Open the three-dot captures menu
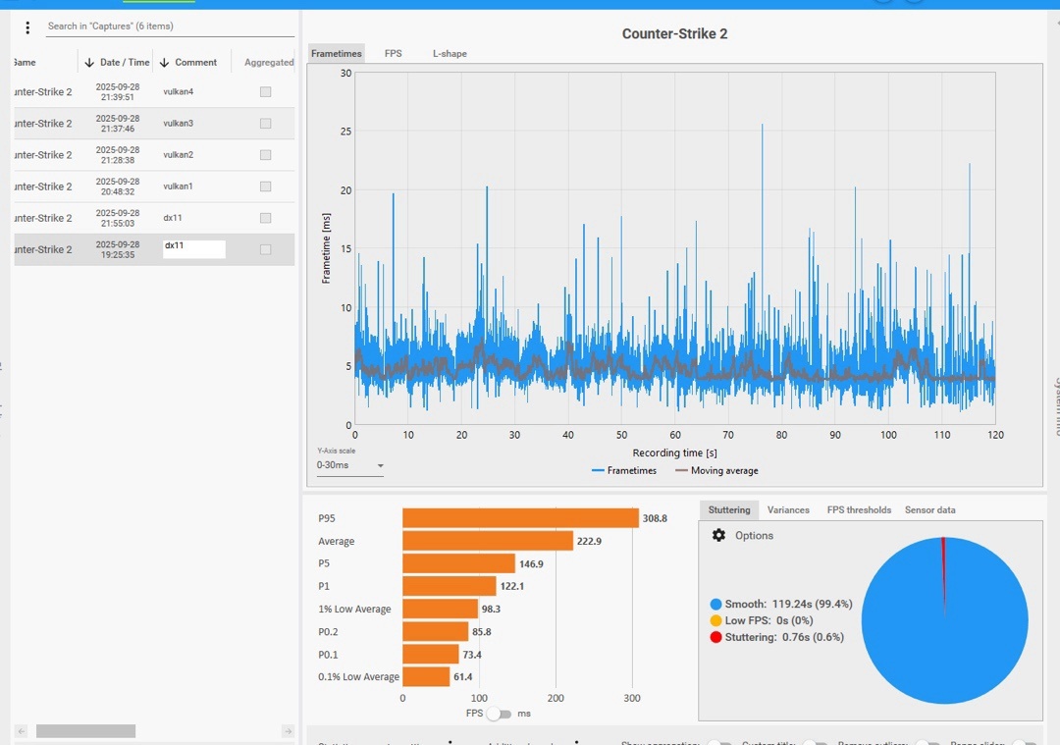Screen dimensions: 1060x745 tap(27, 27)
